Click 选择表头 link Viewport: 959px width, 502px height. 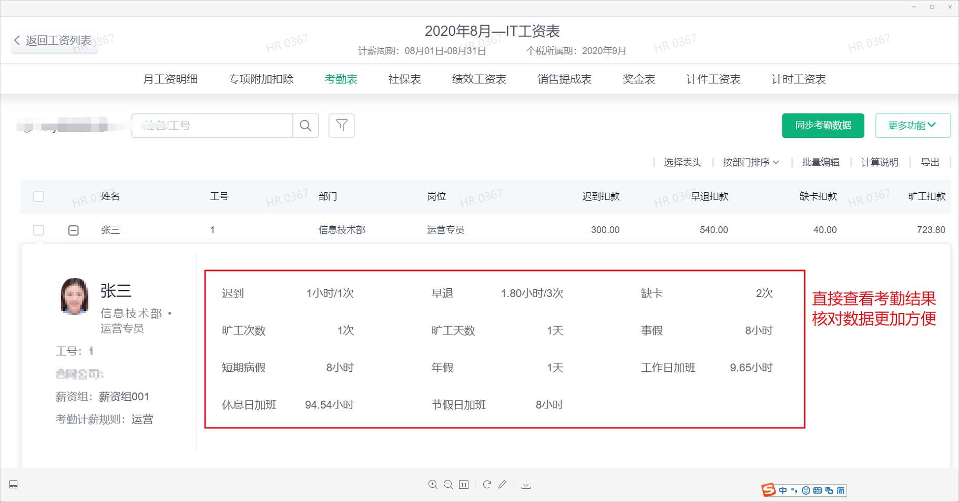point(682,162)
